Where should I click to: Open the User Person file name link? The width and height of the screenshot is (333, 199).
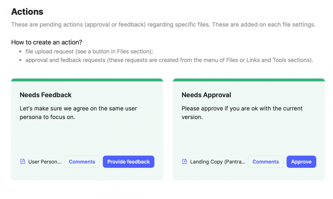[45, 162]
